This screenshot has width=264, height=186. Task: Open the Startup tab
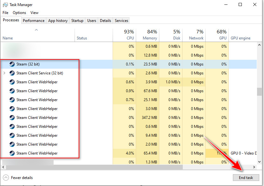tap(77, 21)
